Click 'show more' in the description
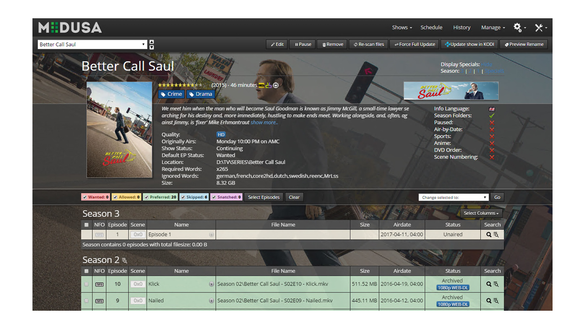This screenshot has width=585, height=329. [x=264, y=122]
